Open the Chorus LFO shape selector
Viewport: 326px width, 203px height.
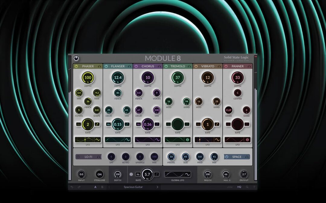pyautogui.click(x=157, y=140)
